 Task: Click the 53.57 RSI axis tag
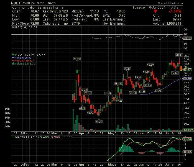coord(187,38)
